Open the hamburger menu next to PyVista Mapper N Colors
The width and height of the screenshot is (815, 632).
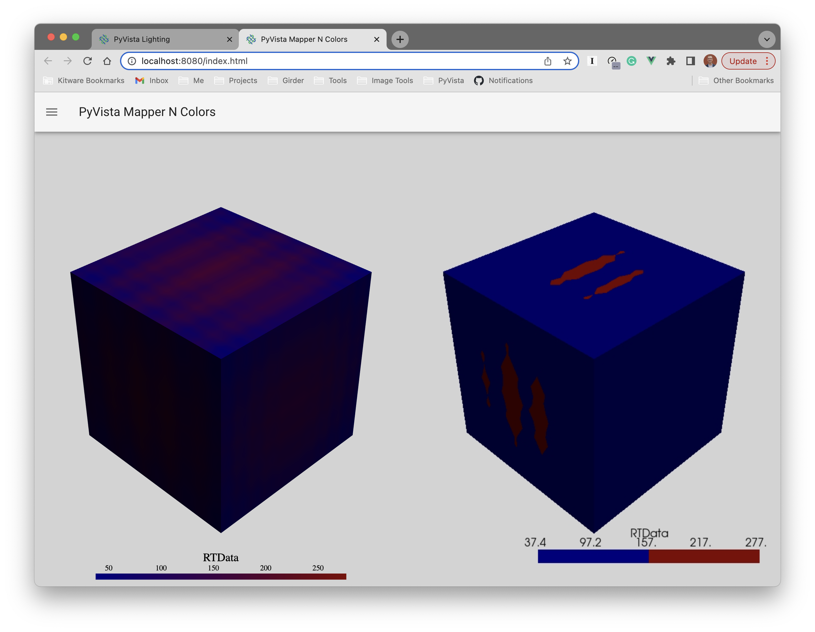point(52,112)
